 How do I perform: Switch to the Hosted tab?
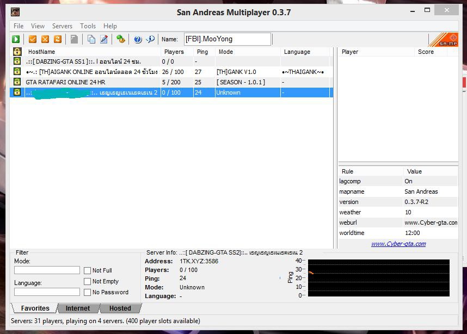120,308
